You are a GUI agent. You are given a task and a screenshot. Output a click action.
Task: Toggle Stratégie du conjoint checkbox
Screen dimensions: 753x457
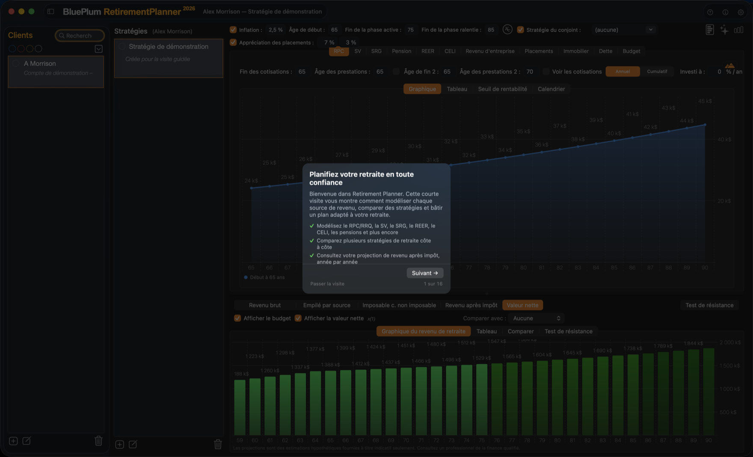520,30
